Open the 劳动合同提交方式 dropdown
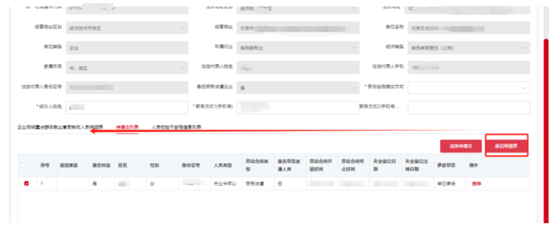 (x=468, y=87)
